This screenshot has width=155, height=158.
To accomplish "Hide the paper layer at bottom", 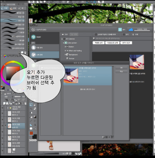I will (x=2, y=151).
